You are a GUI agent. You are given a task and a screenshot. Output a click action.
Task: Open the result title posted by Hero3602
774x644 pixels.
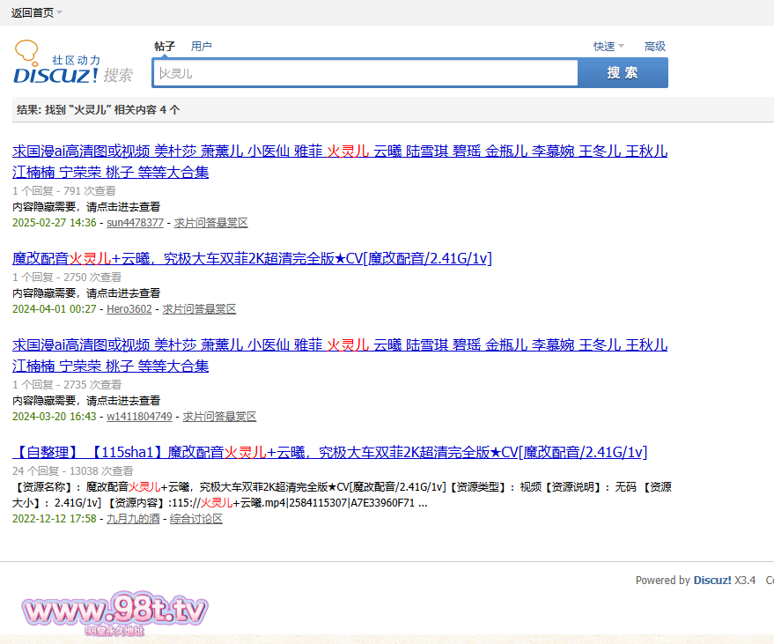[x=252, y=258]
